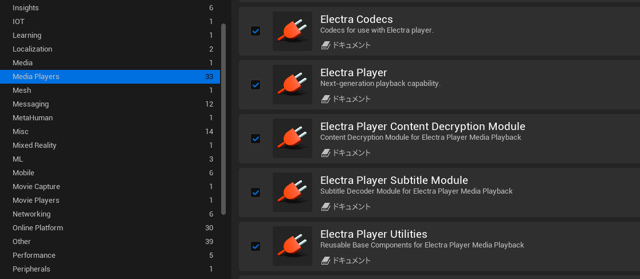Select the IOT category
The image size is (640, 279).
click(x=110, y=22)
